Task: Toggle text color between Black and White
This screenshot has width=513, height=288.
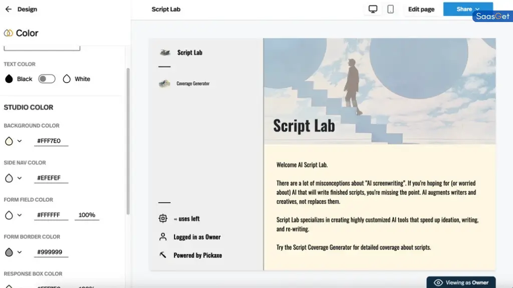Action: pyautogui.click(x=47, y=78)
